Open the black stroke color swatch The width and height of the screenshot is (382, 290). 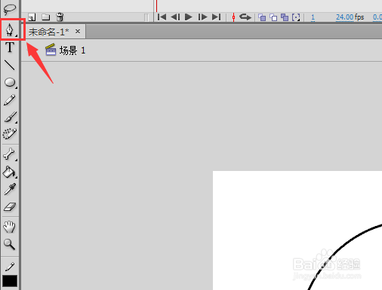tap(10, 281)
